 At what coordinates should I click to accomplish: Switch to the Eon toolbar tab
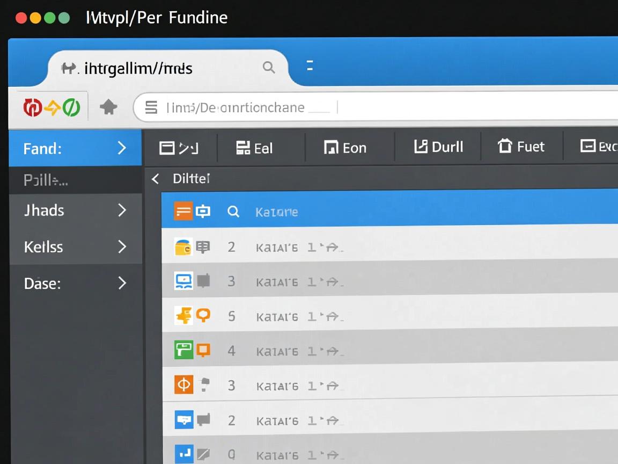pyautogui.click(x=345, y=148)
